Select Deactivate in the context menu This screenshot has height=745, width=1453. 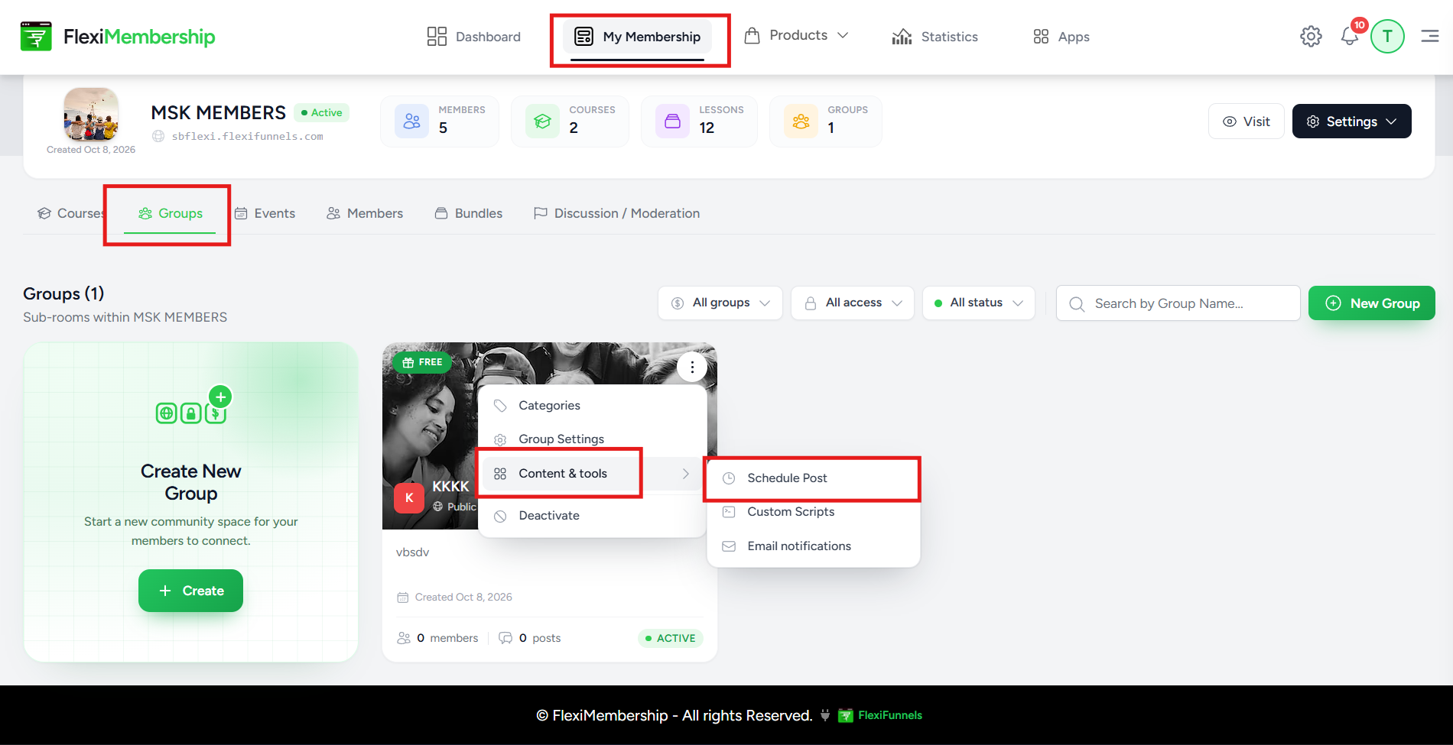pyautogui.click(x=592, y=516)
